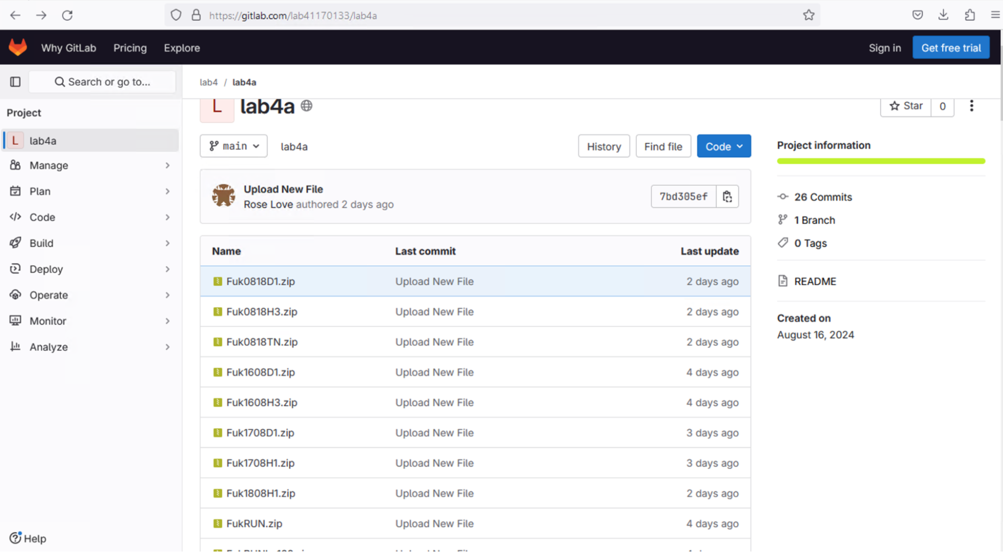This screenshot has width=1003, height=552.
Task: Star the lab4a project
Action: coord(906,106)
